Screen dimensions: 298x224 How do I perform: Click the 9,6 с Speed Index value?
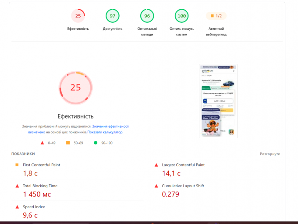30,215
